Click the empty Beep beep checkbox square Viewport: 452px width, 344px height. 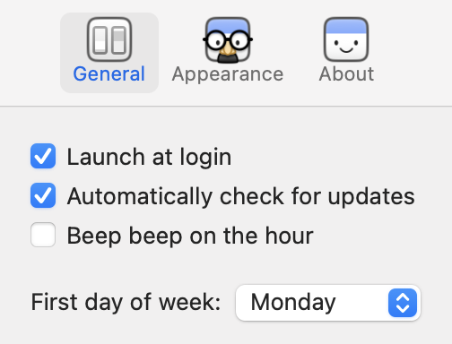tap(43, 235)
